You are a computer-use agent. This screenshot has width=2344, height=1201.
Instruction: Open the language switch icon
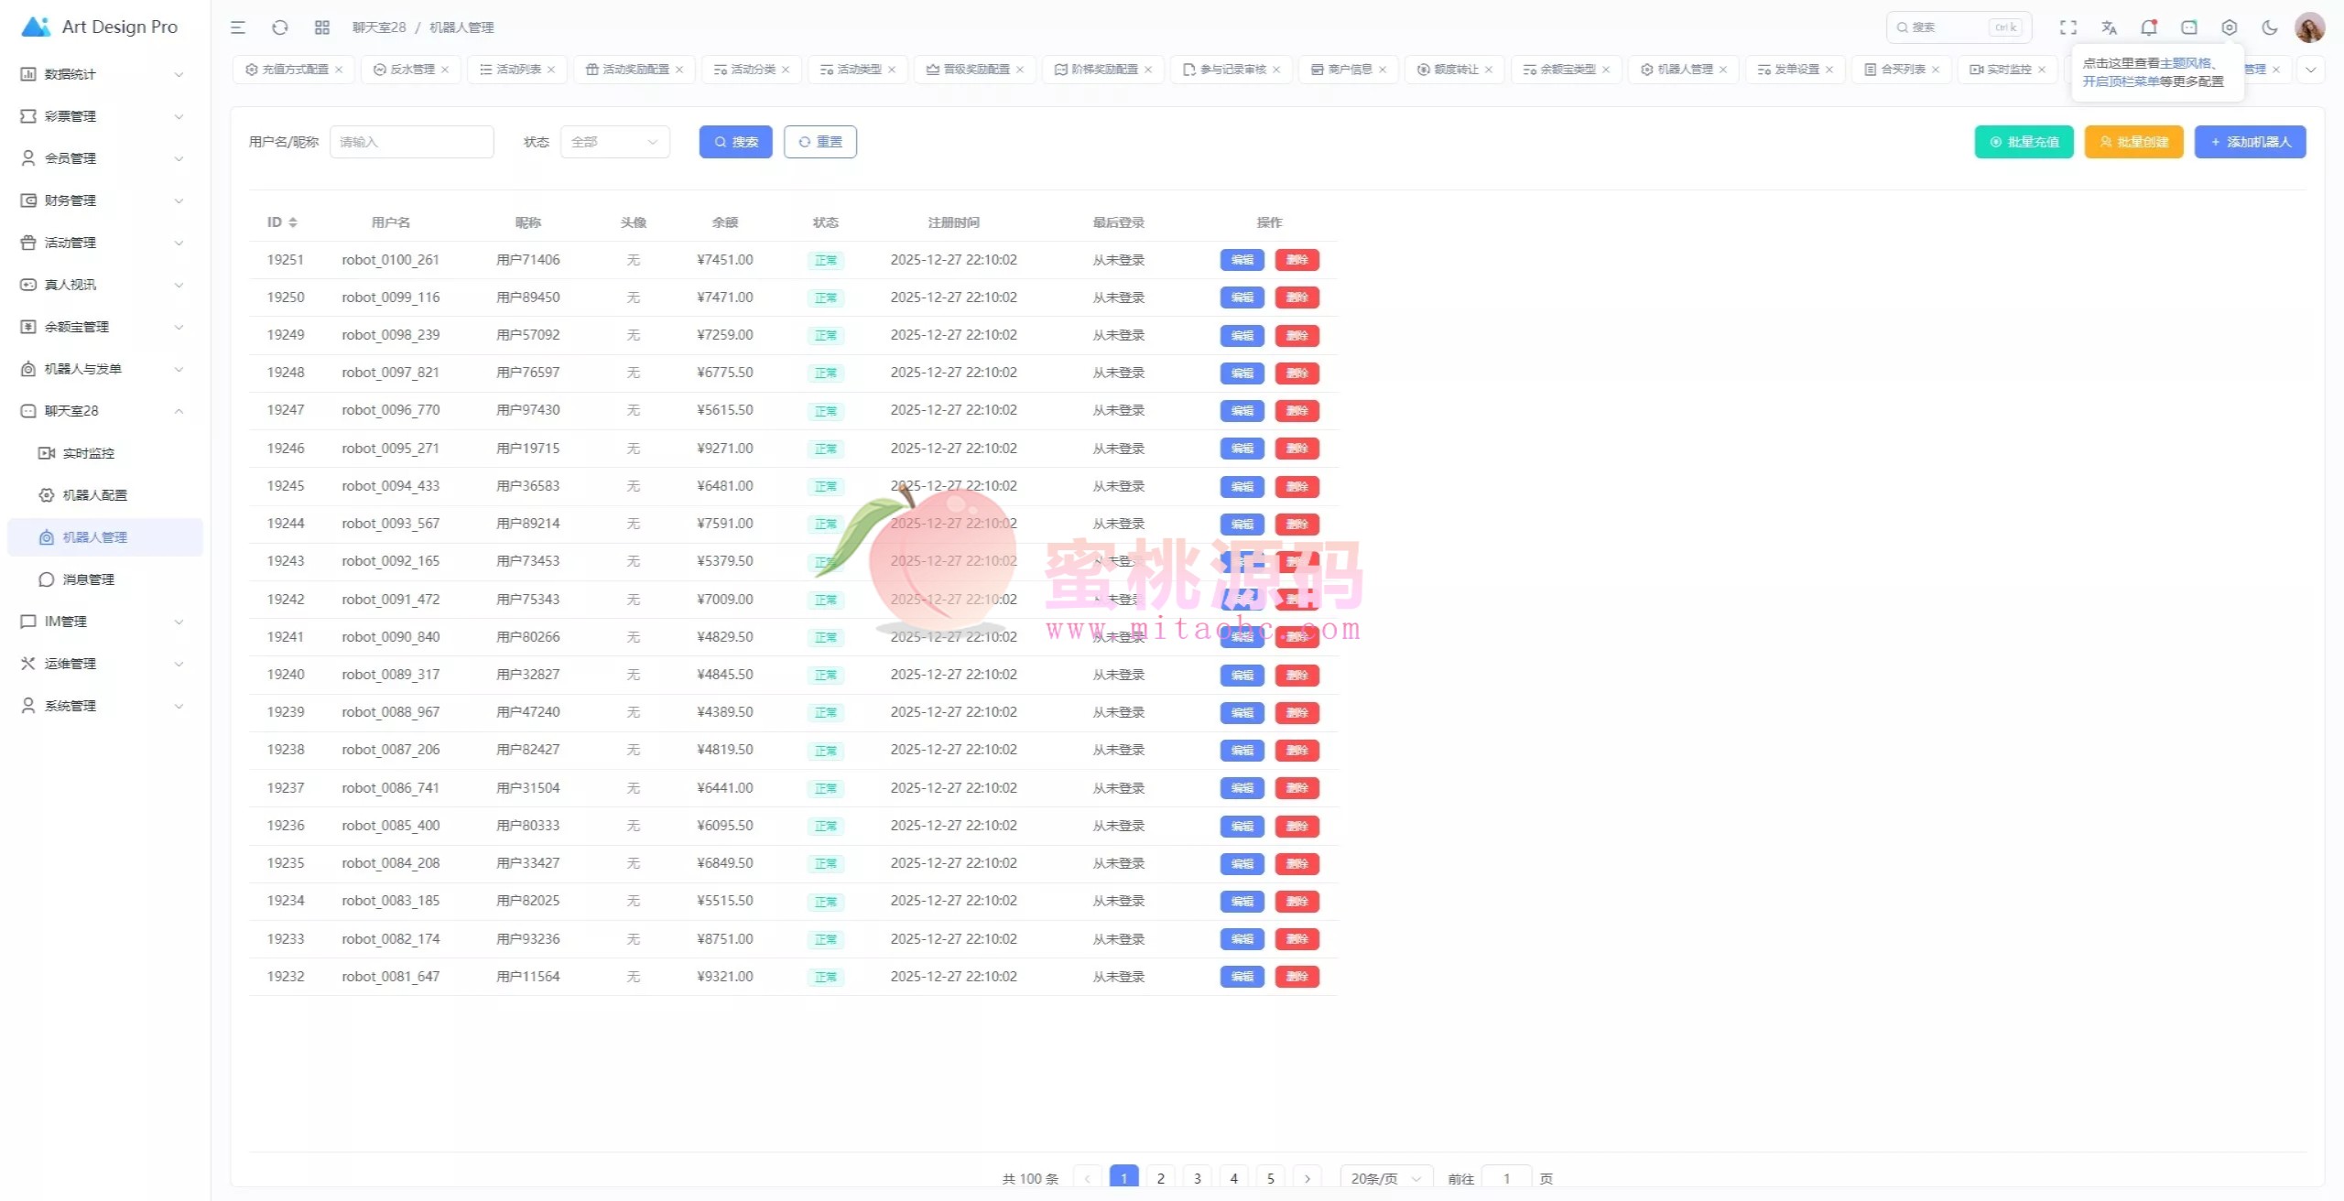coord(2109,27)
